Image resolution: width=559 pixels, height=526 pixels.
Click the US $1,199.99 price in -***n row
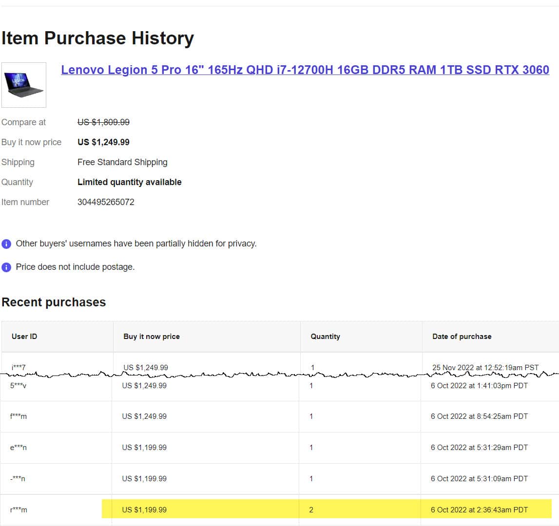click(x=144, y=479)
